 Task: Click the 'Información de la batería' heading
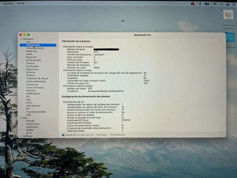coord(76,41)
